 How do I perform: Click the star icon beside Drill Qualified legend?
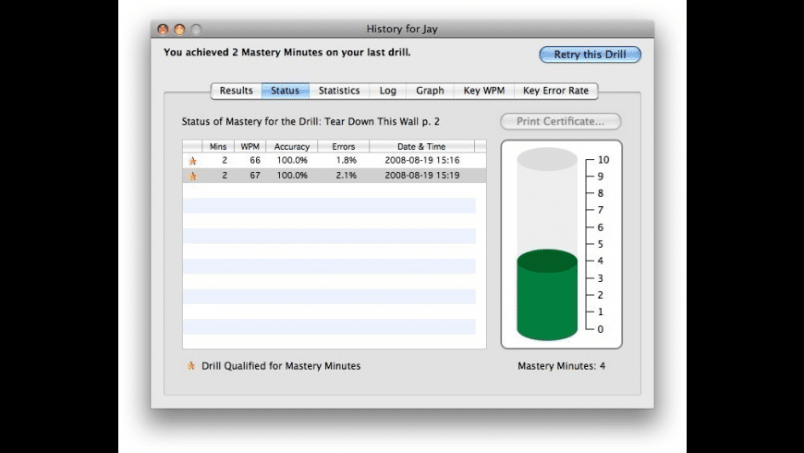tap(190, 366)
